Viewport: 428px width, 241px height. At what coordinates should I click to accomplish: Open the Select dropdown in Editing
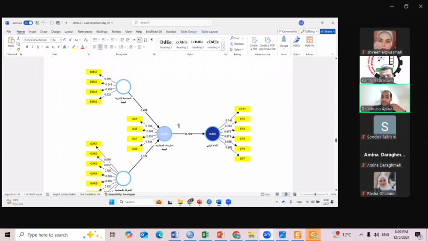(x=237, y=49)
